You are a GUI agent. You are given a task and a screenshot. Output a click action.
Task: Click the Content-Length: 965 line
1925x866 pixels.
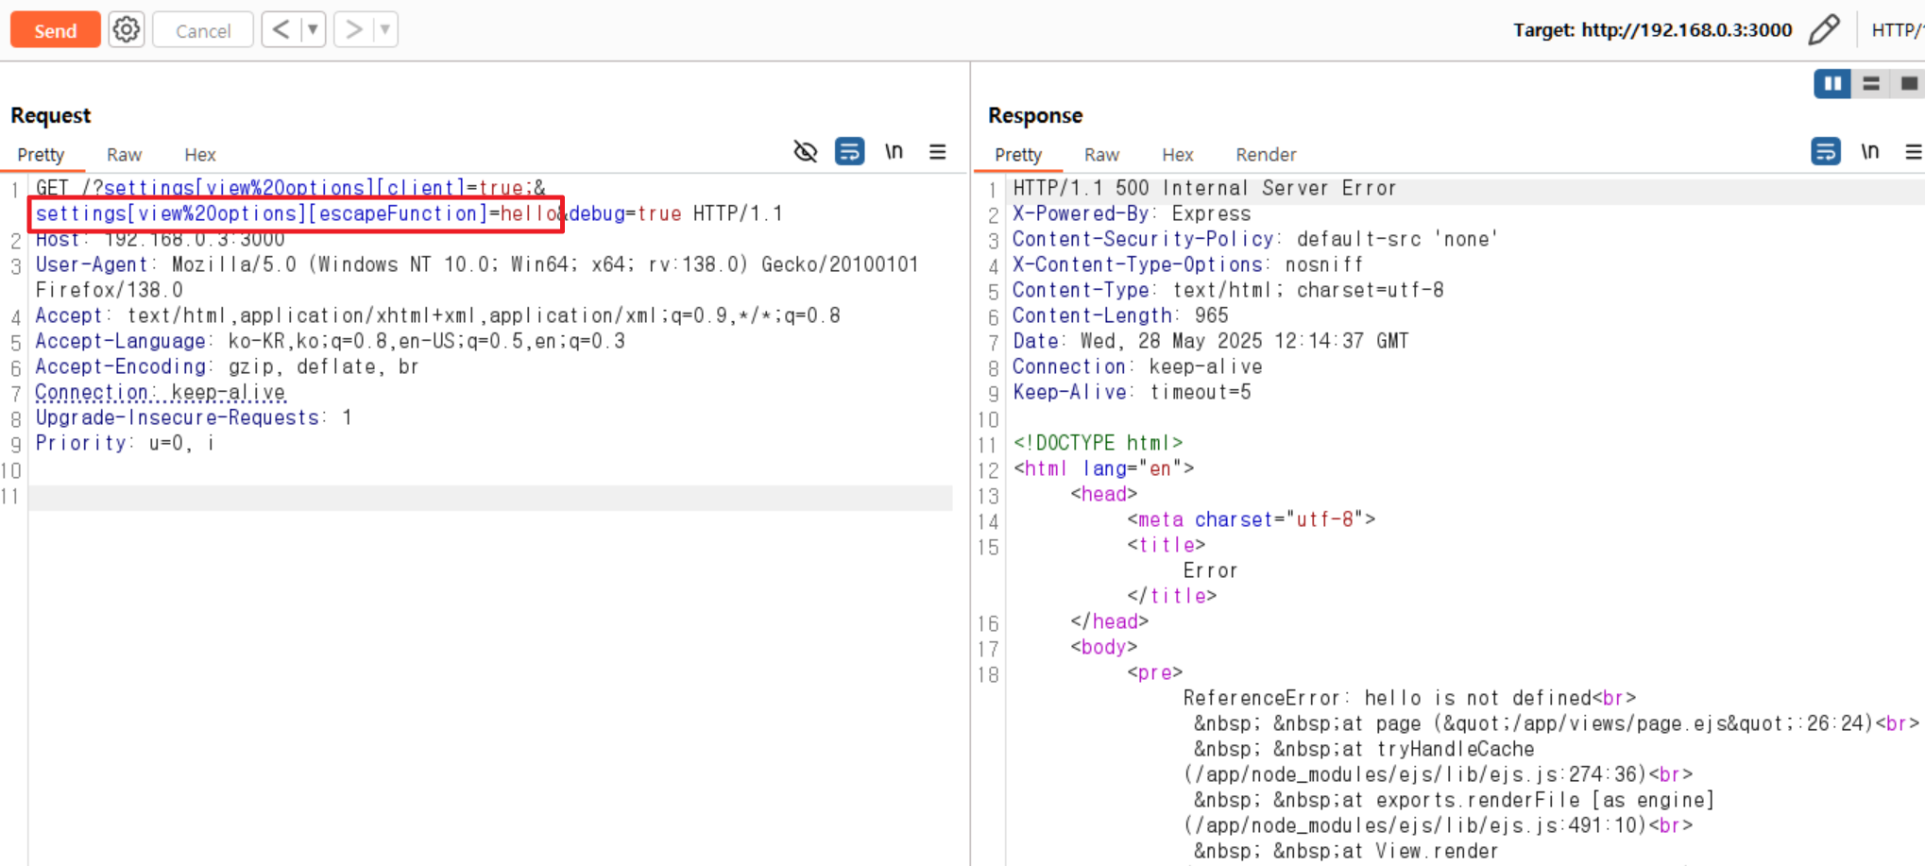click(x=1120, y=315)
